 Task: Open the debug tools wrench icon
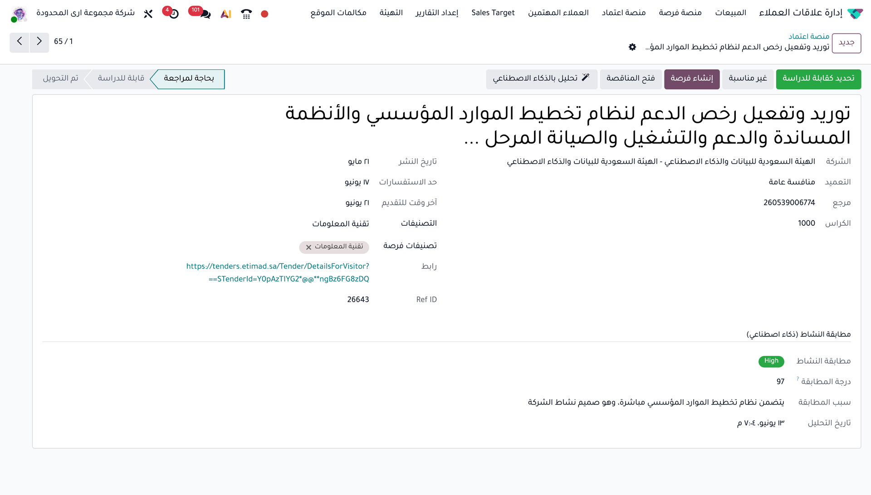(148, 14)
